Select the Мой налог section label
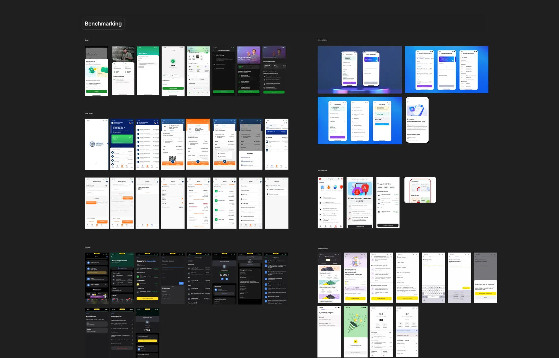The width and height of the screenshot is (559, 358). coord(89,113)
